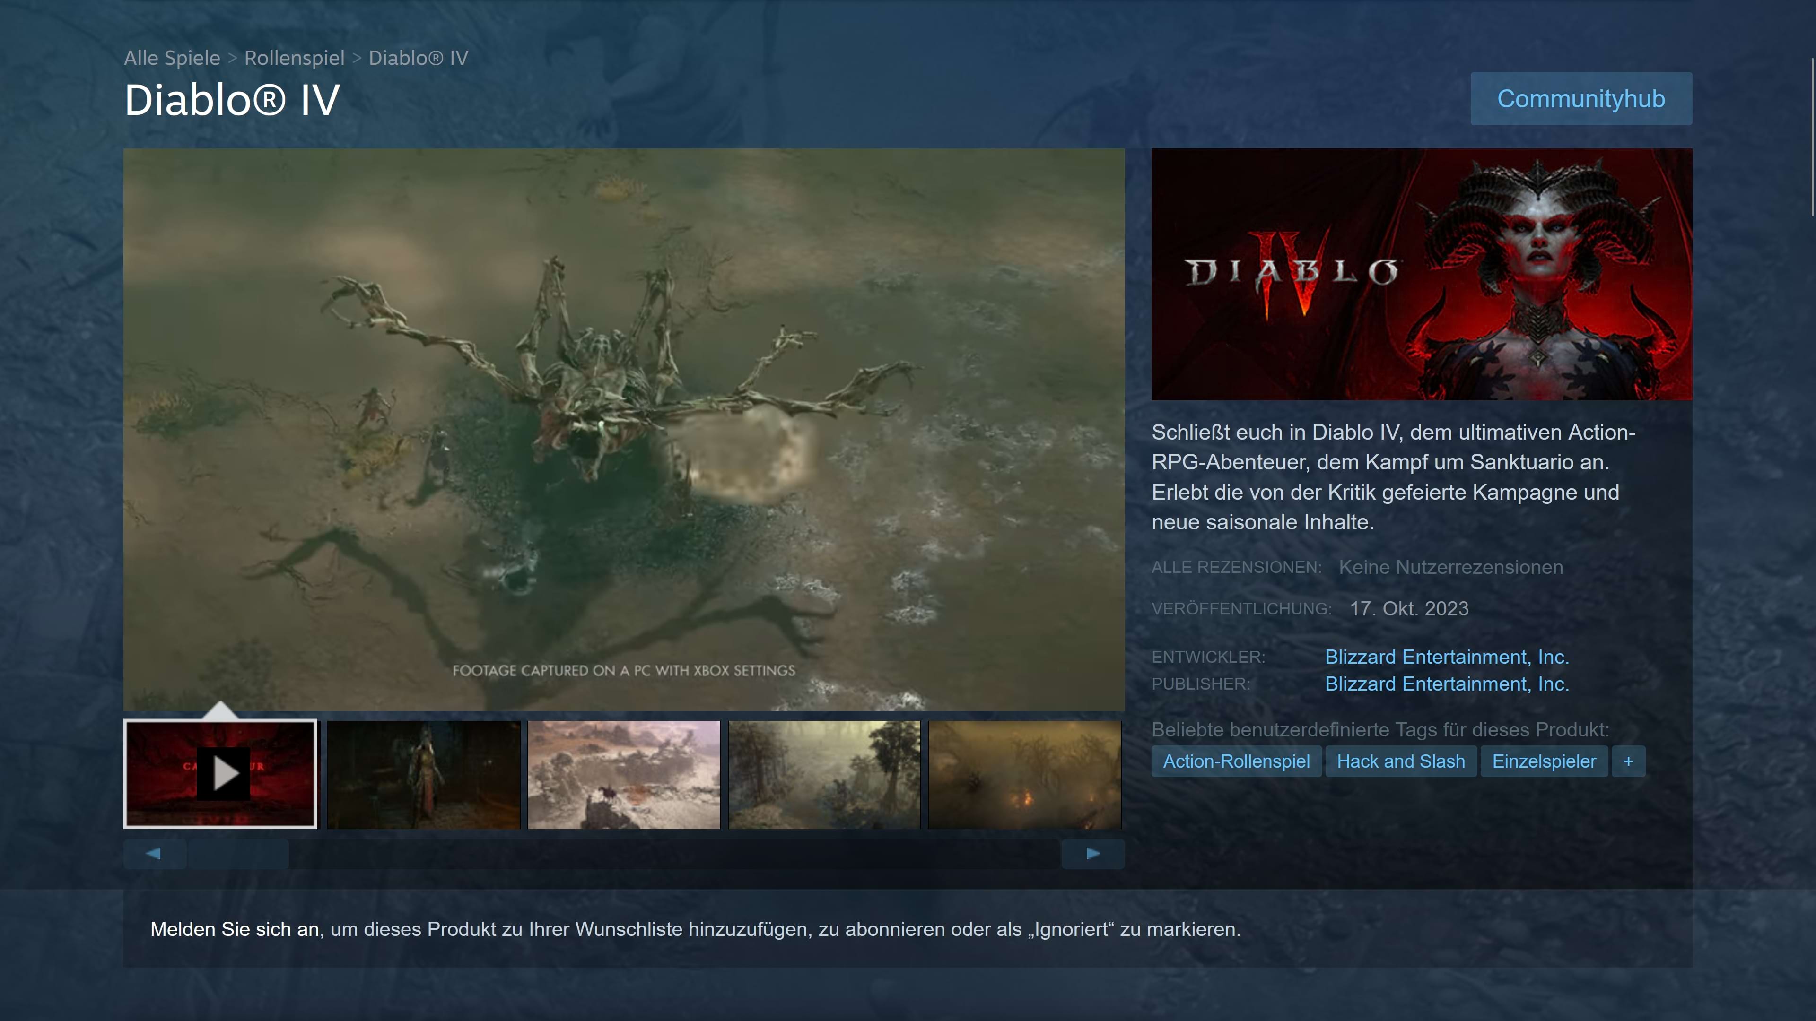Expand more tags with the plus button
This screenshot has height=1021, width=1816.
coord(1628,761)
